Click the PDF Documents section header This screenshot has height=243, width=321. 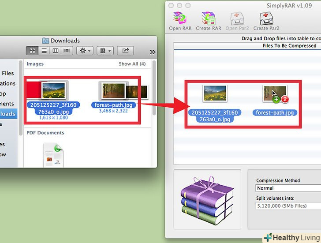point(45,133)
